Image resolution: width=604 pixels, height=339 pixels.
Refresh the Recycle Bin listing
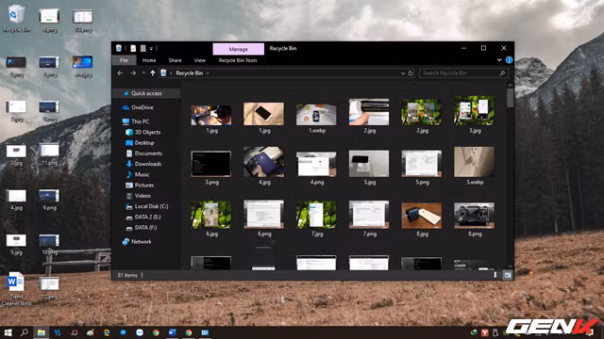[x=411, y=73]
